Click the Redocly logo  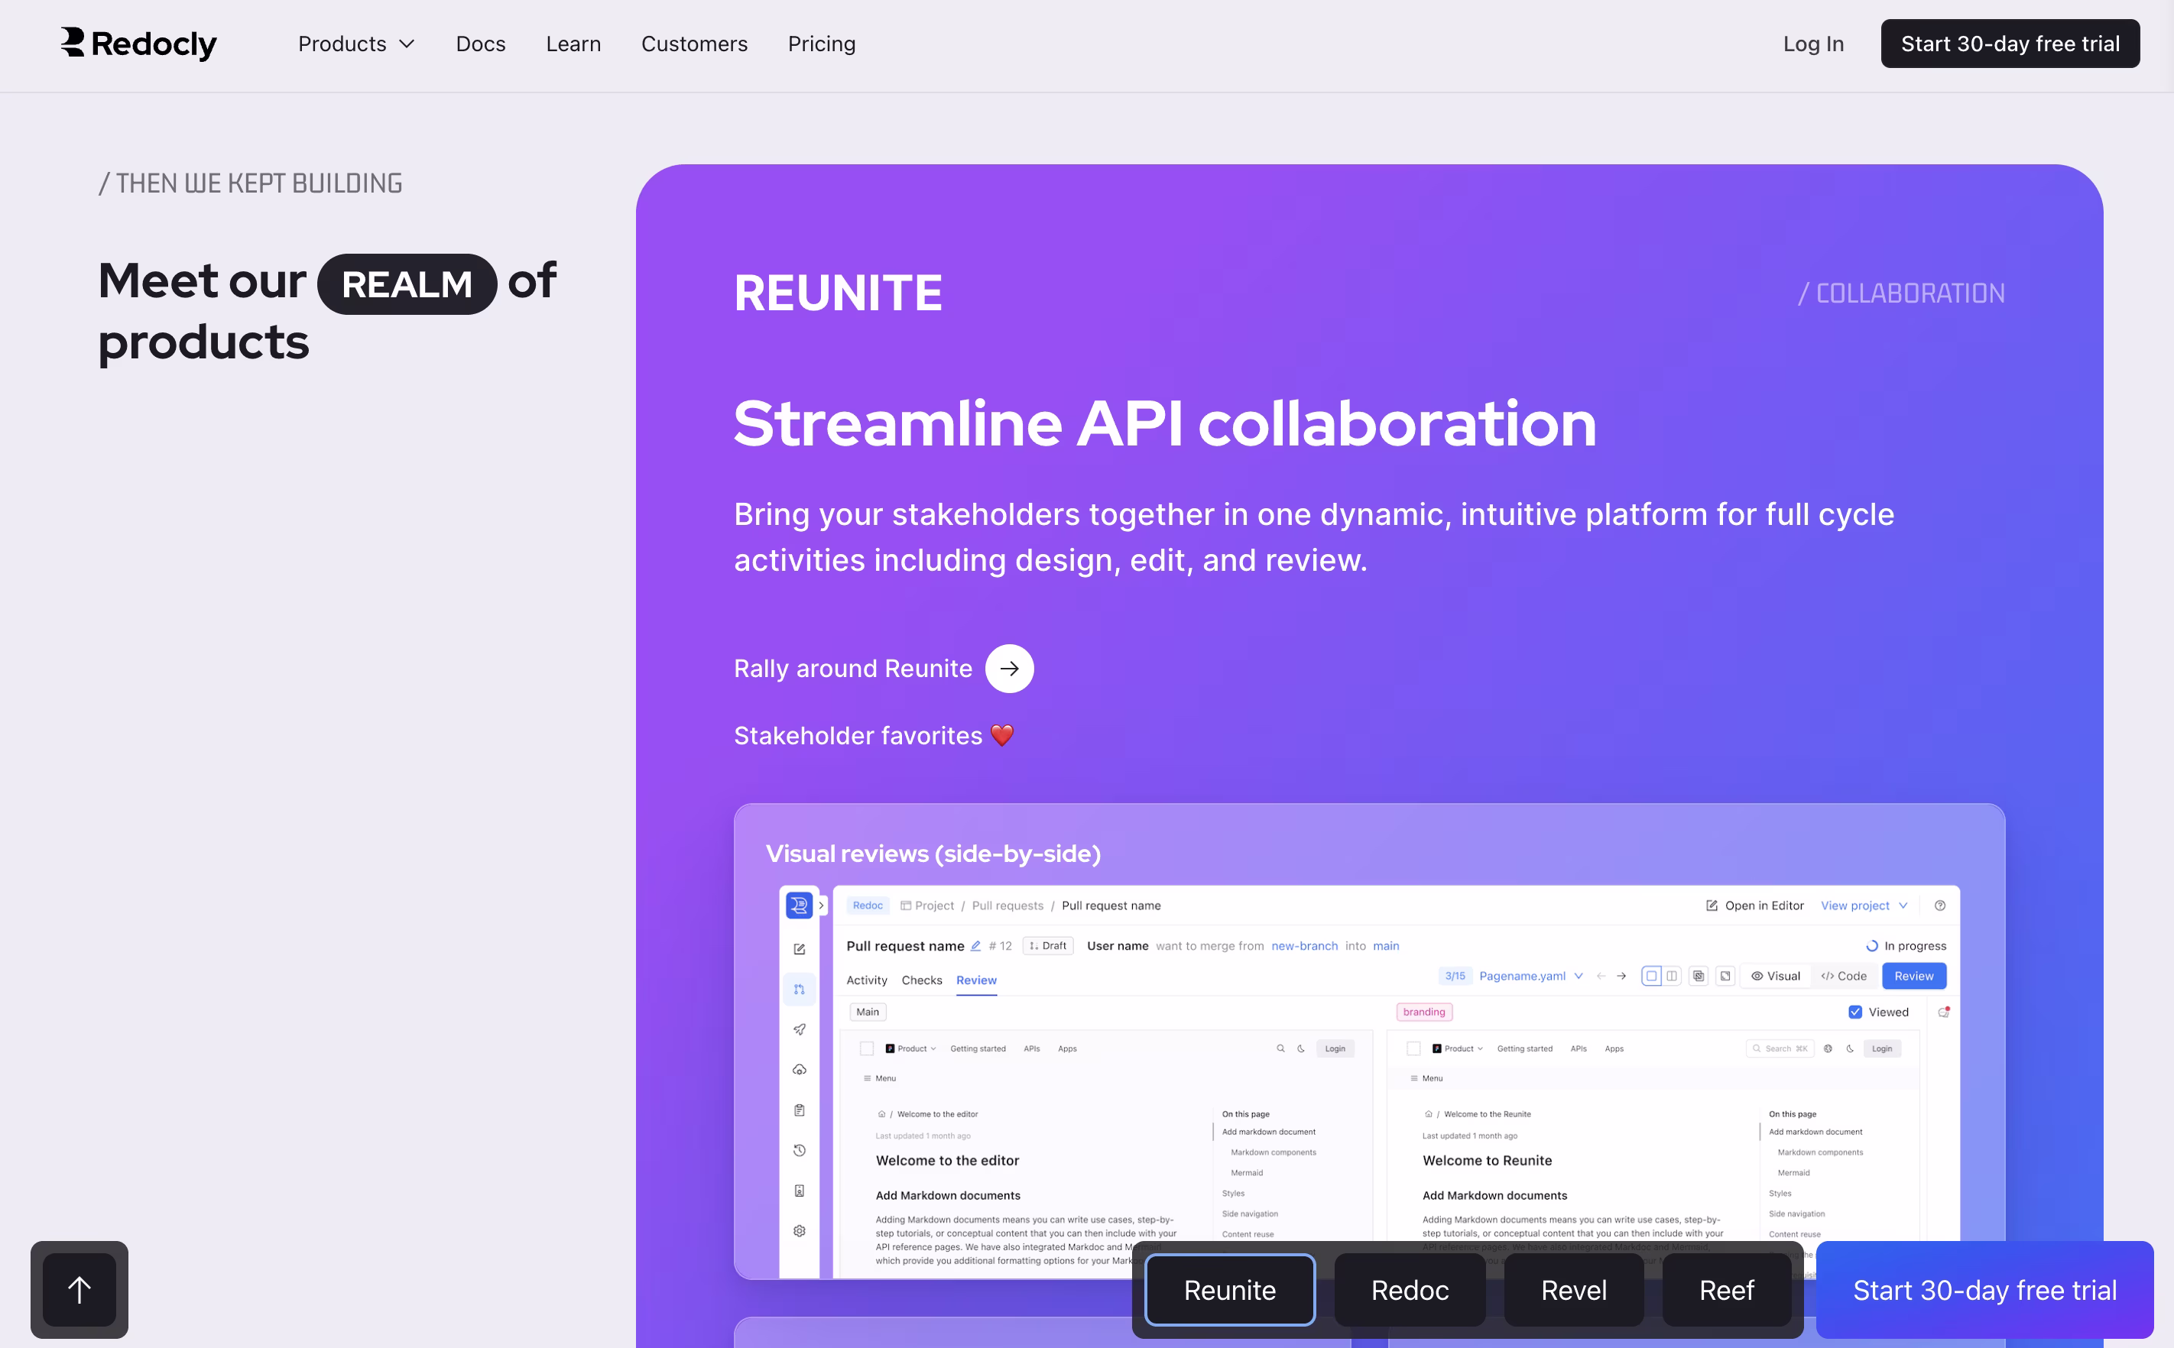pos(138,43)
